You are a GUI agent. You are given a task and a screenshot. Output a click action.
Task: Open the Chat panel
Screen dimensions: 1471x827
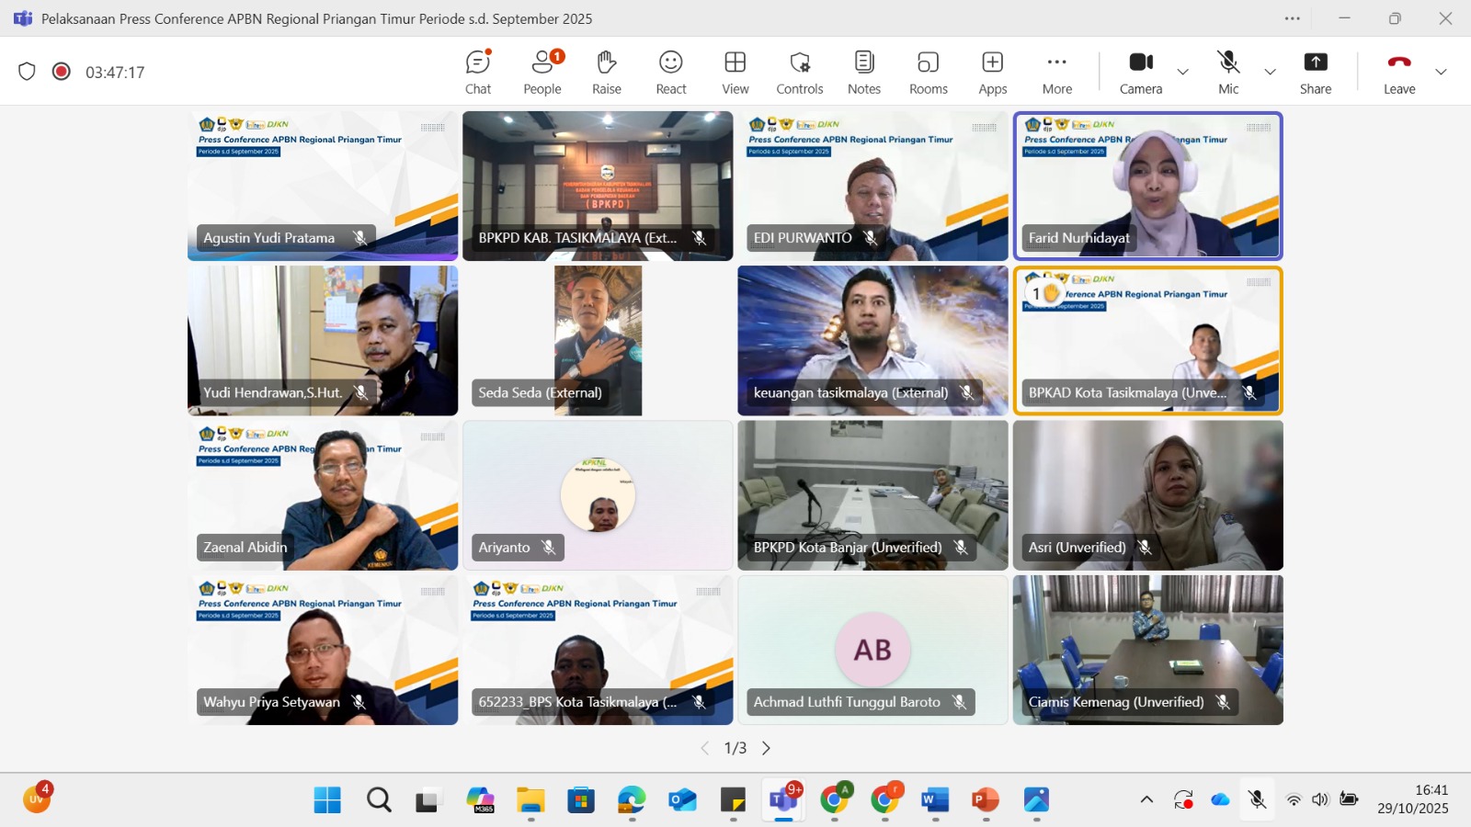478,72
